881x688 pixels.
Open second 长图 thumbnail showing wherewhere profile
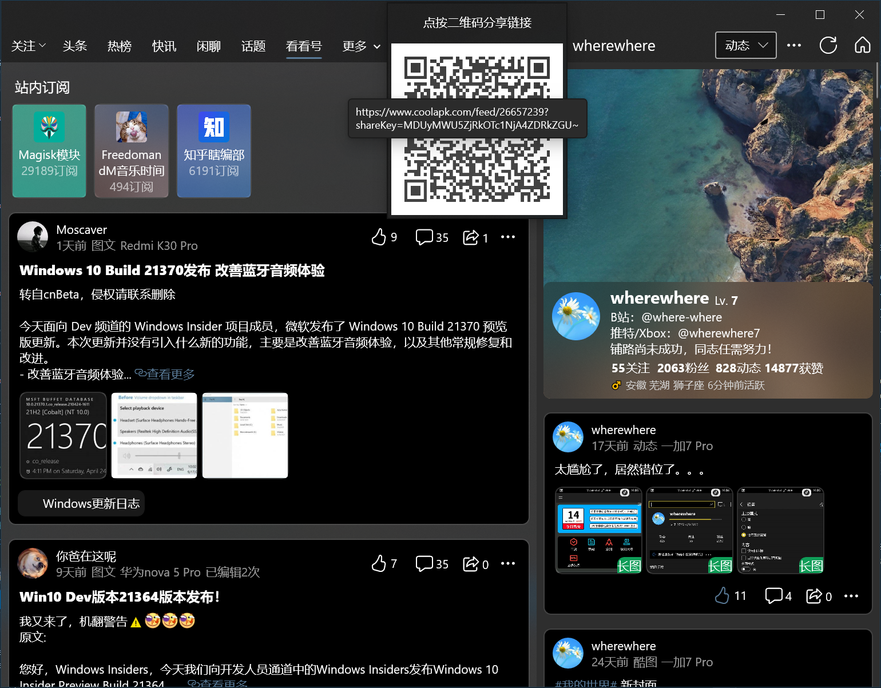tap(689, 530)
